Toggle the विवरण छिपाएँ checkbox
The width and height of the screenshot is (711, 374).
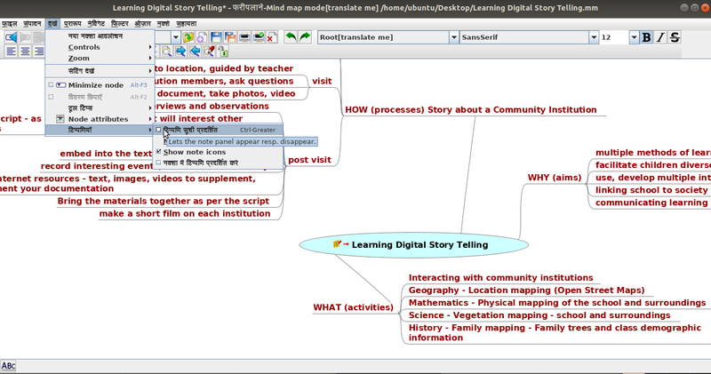point(51,97)
